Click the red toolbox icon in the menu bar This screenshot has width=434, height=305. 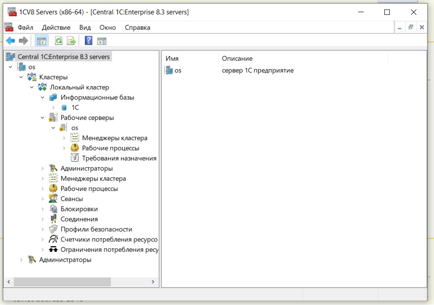(x=9, y=27)
